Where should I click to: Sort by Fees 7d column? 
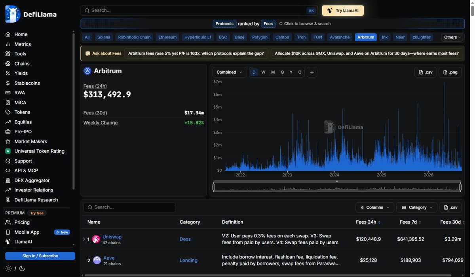[410, 222]
